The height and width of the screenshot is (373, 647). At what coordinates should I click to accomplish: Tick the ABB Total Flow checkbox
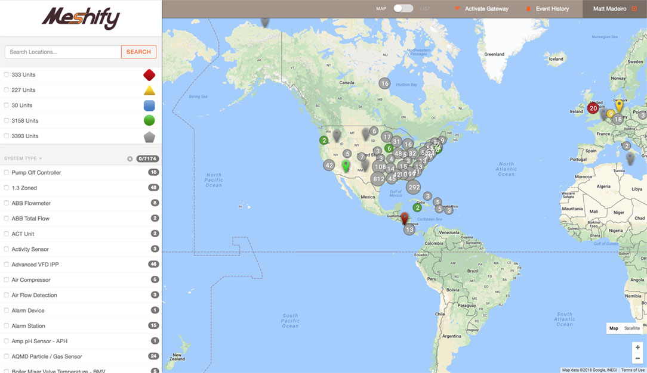pos(6,218)
